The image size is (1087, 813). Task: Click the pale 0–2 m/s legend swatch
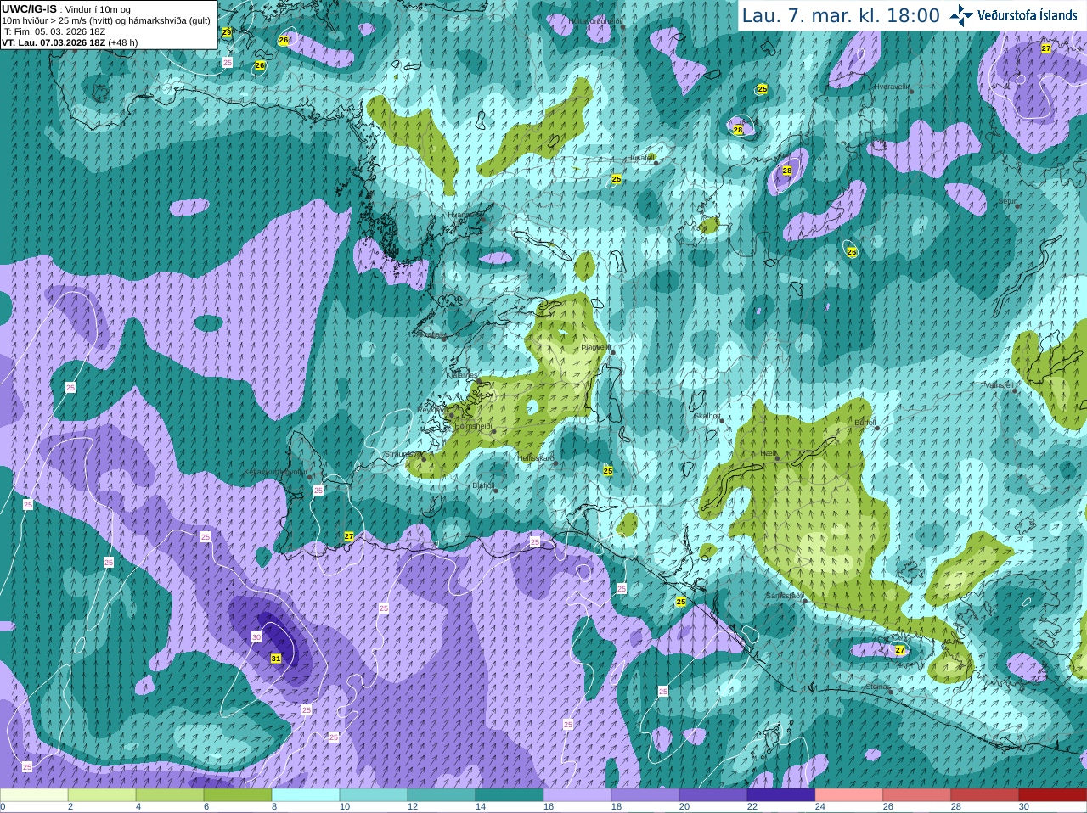[34, 795]
